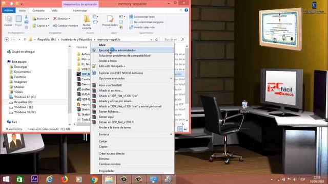Choose Añadir al archivo...
This screenshot has height=184, width=328.
coord(132,90)
